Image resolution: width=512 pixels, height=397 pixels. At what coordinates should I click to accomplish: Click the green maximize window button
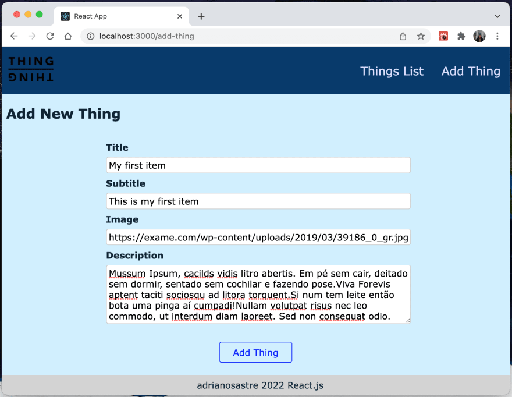point(39,15)
